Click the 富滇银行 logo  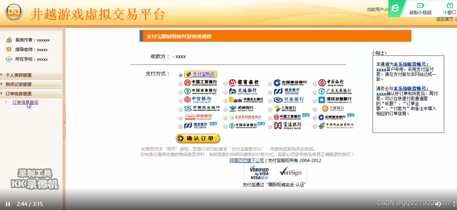(x=287, y=126)
